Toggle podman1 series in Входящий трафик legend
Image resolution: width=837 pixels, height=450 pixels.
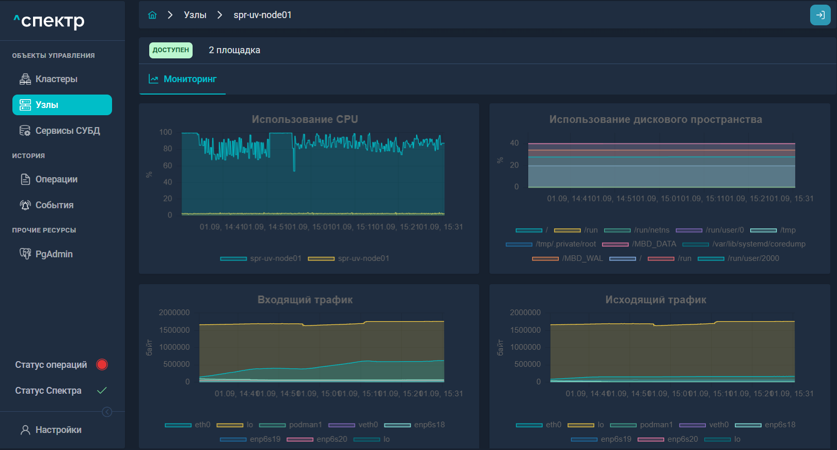tap(290, 425)
